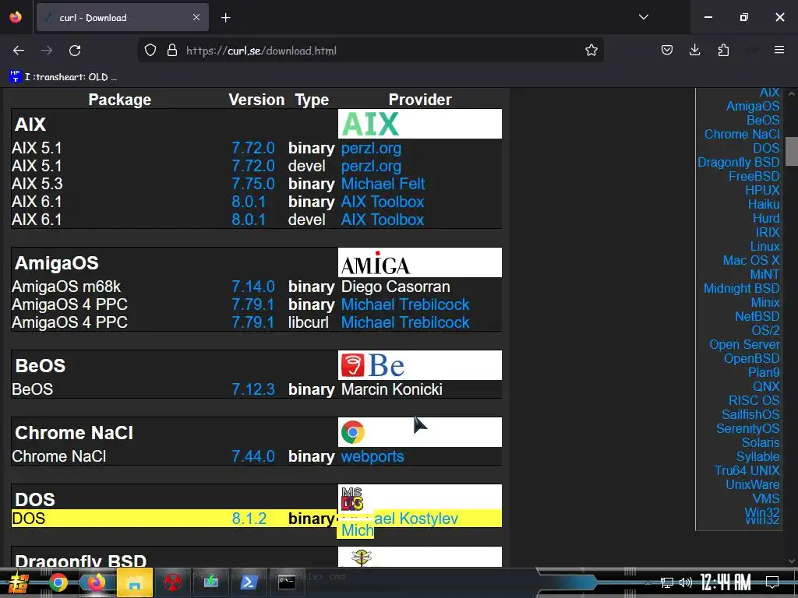Jump to Dragonfly BSD in the sidebar
Viewport: 798px width, 598px height.
[x=739, y=162]
